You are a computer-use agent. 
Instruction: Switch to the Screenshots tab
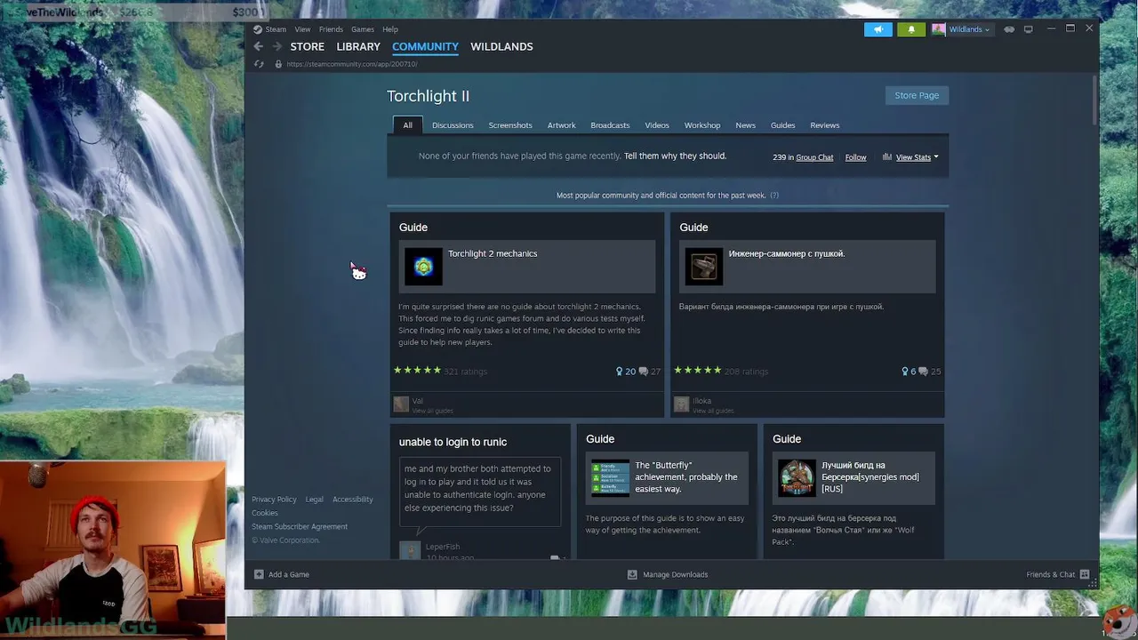(x=510, y=125)
